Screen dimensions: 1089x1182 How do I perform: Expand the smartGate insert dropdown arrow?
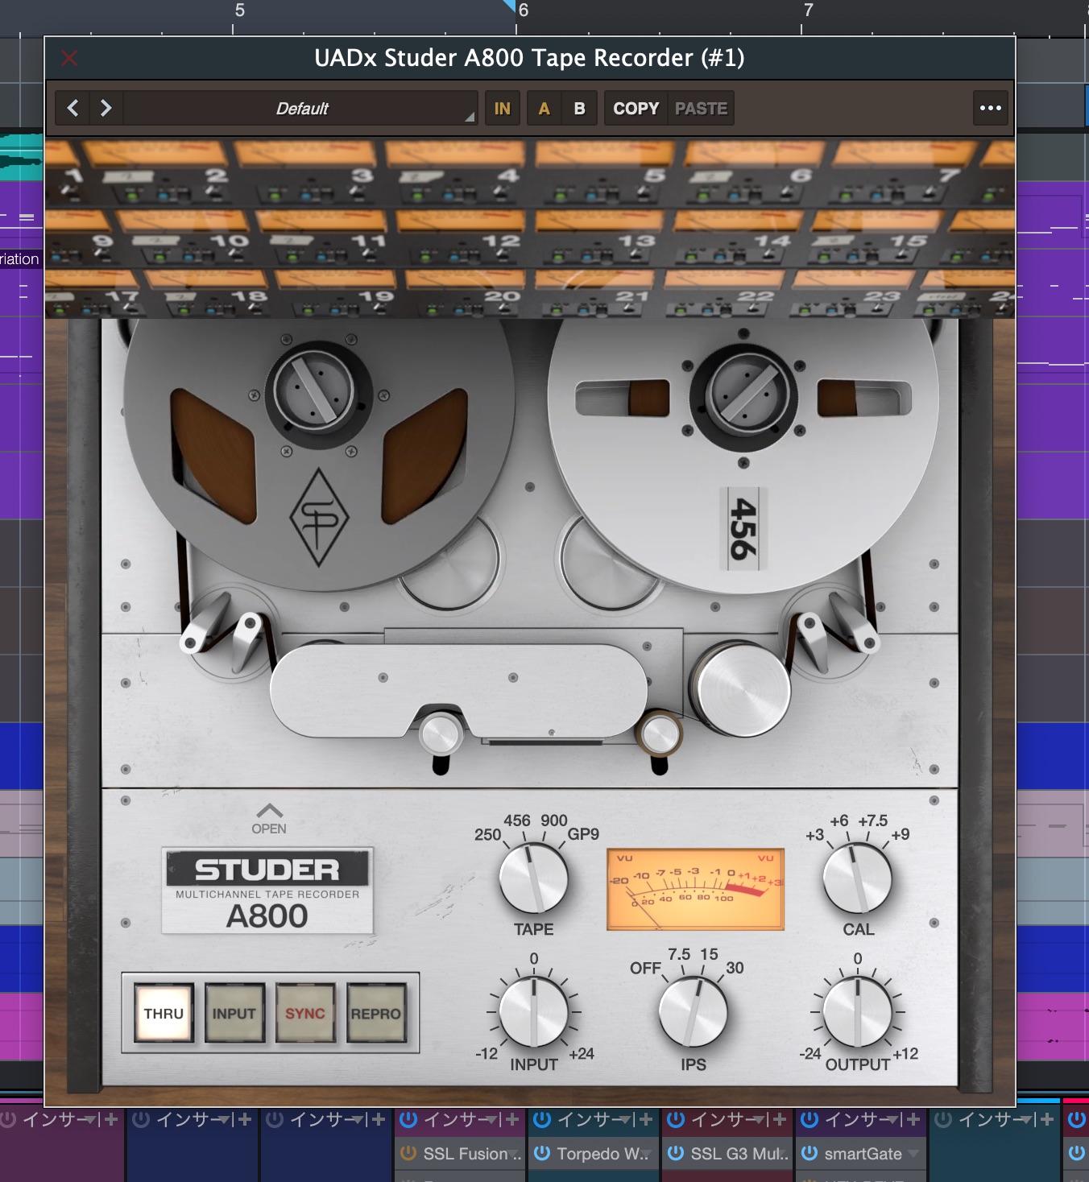pyautogui.click(x=913, y=1154)
